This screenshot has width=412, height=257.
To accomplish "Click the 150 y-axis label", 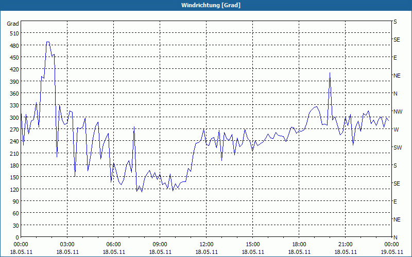I will pos(14,177).
